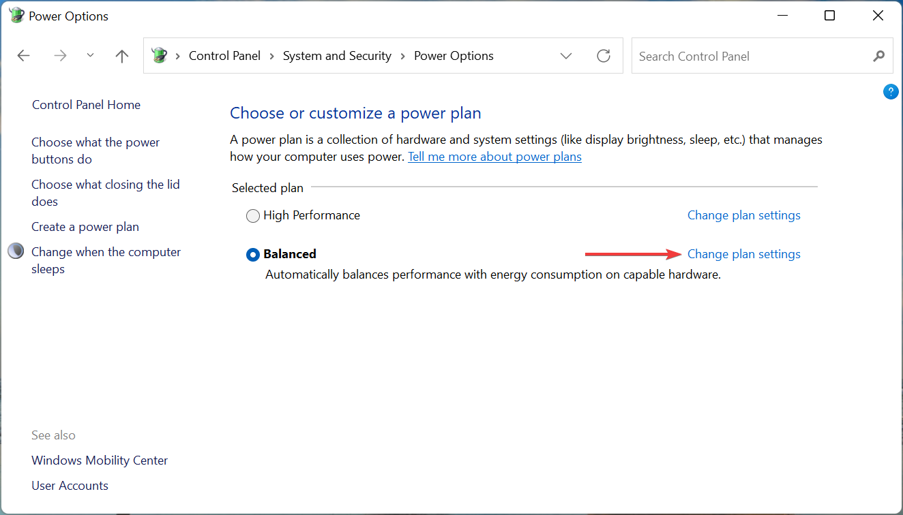The image size is (903, 515).
Task: Open Tell me more about power plans
Action: (x=494, y=157)
